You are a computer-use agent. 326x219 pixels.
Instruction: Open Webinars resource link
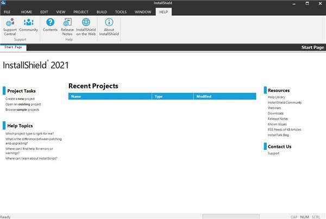click(274, 108)
